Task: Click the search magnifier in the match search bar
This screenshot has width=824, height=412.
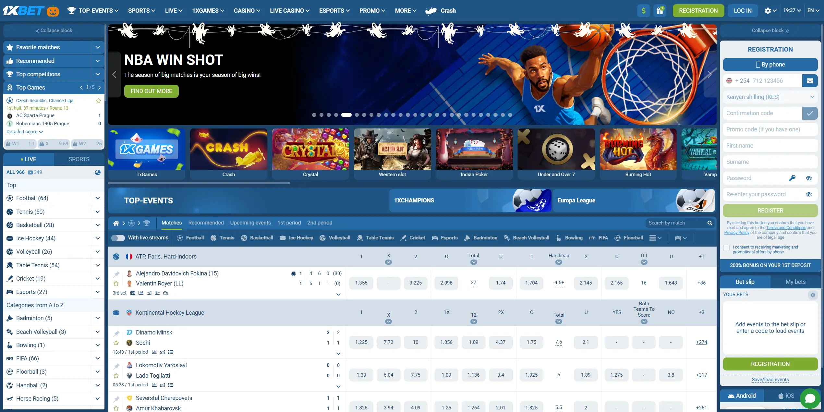Action: coord(710,223)
